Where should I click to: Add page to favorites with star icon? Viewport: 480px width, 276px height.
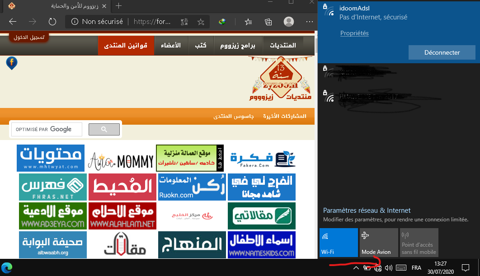click(x=201, y=22)
